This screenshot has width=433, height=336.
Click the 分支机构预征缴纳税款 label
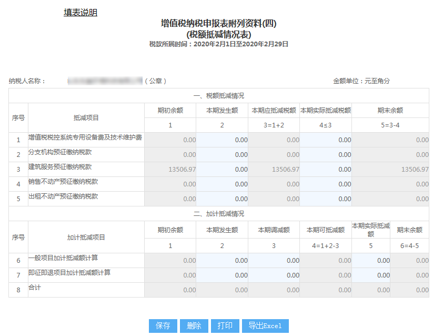point(60,152)
